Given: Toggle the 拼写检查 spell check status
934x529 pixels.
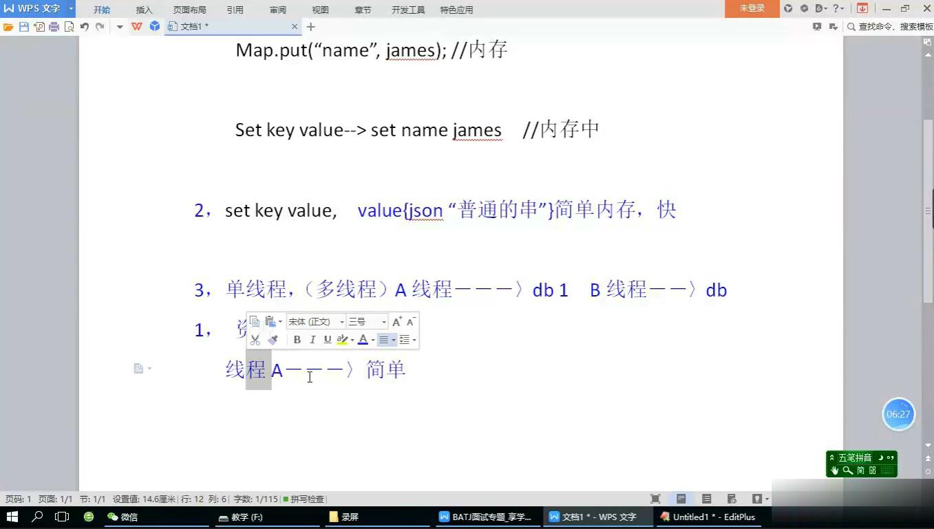Looking at the screenshot, I should click(x=304, y=499).
